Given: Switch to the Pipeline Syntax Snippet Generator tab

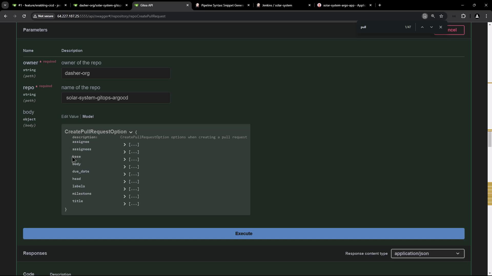Looking at the screenshot, I should (x=222, y=5).
